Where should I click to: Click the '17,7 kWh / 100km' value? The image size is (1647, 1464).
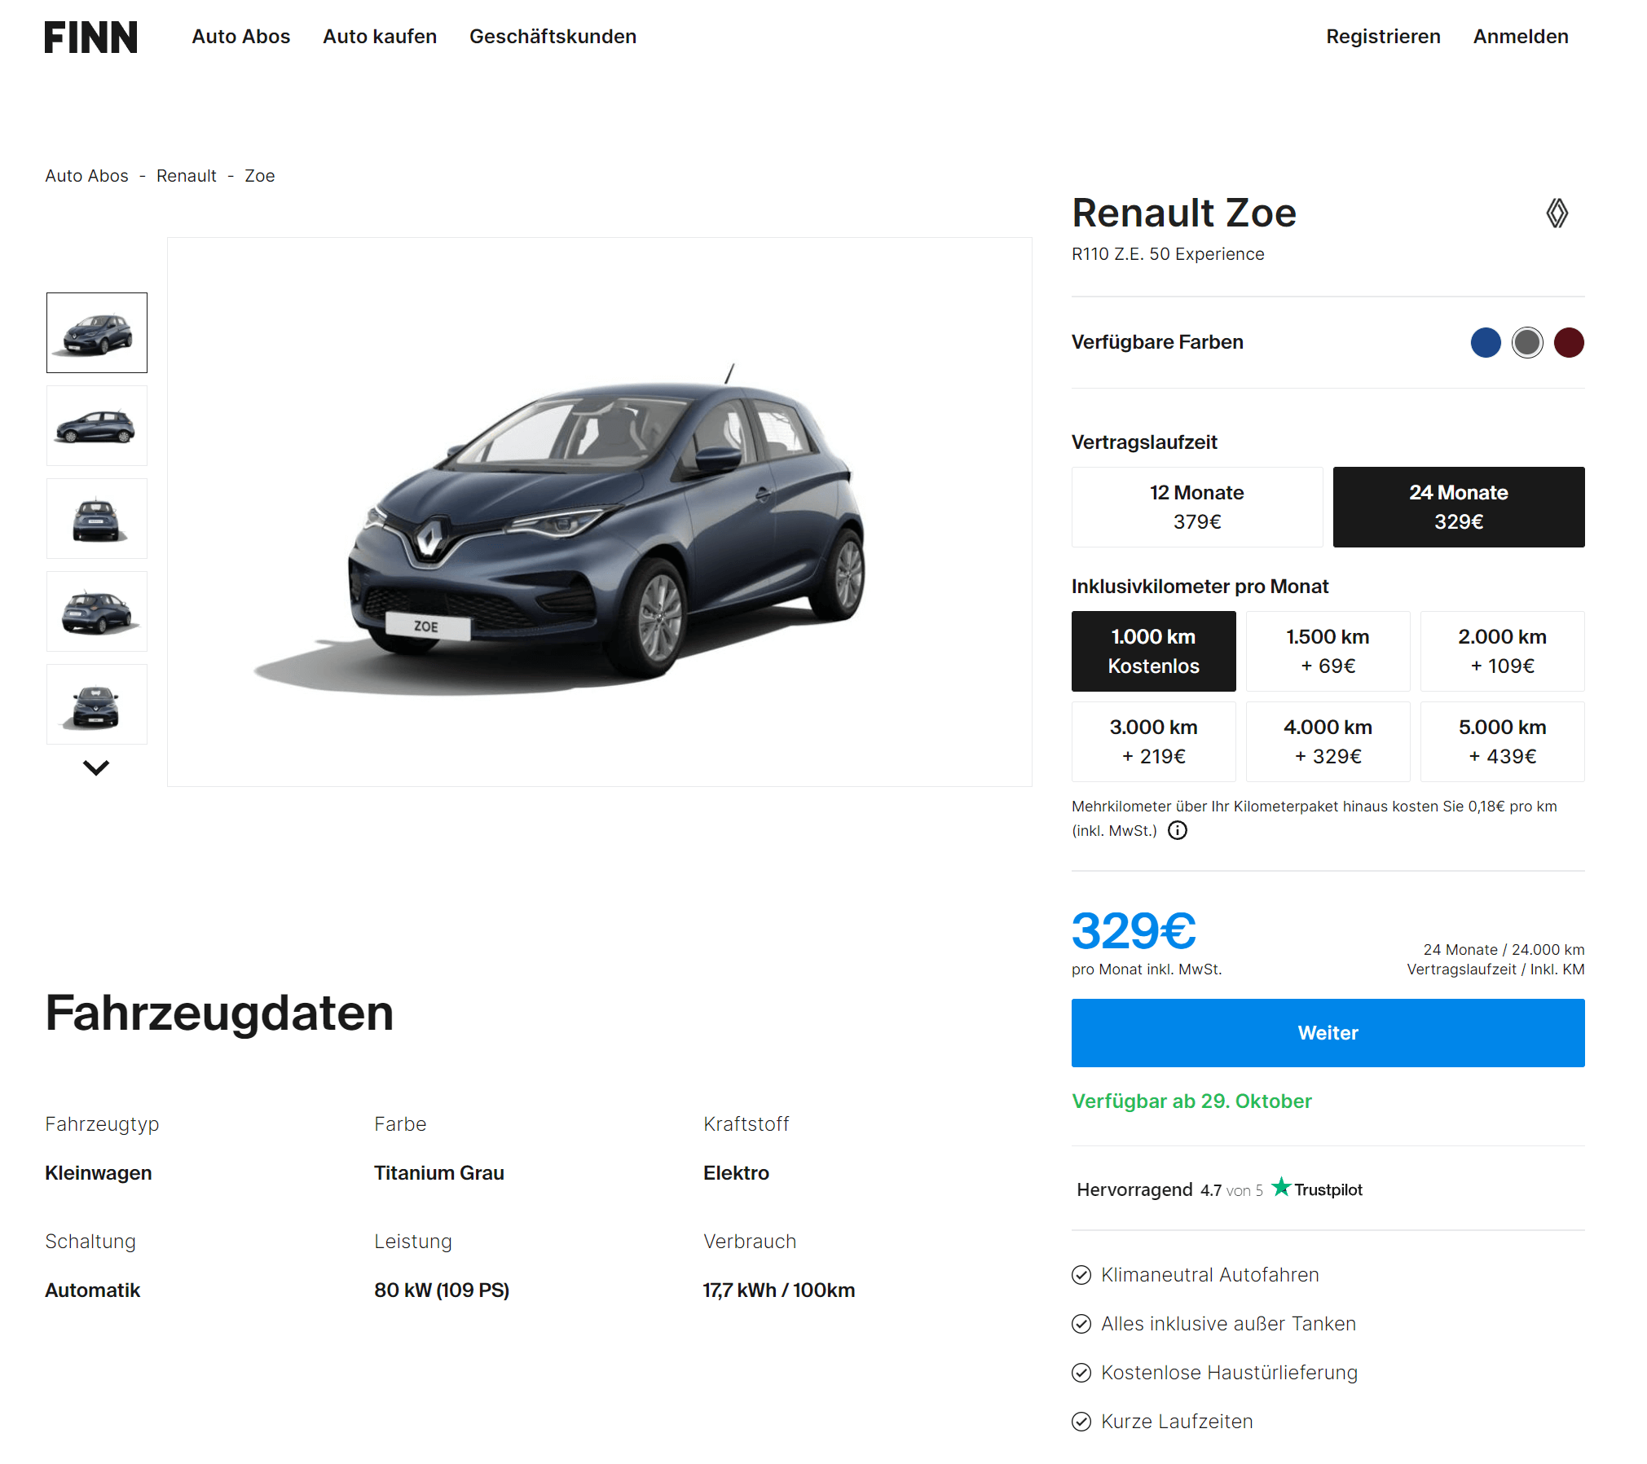tap(778, 1290)
